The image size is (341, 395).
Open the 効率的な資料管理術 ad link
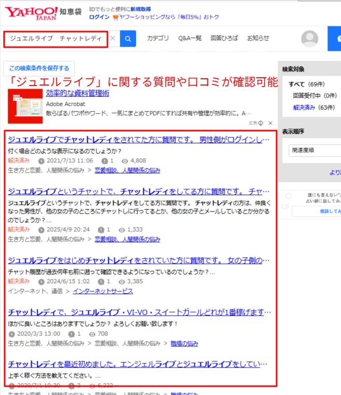point(77,93)
